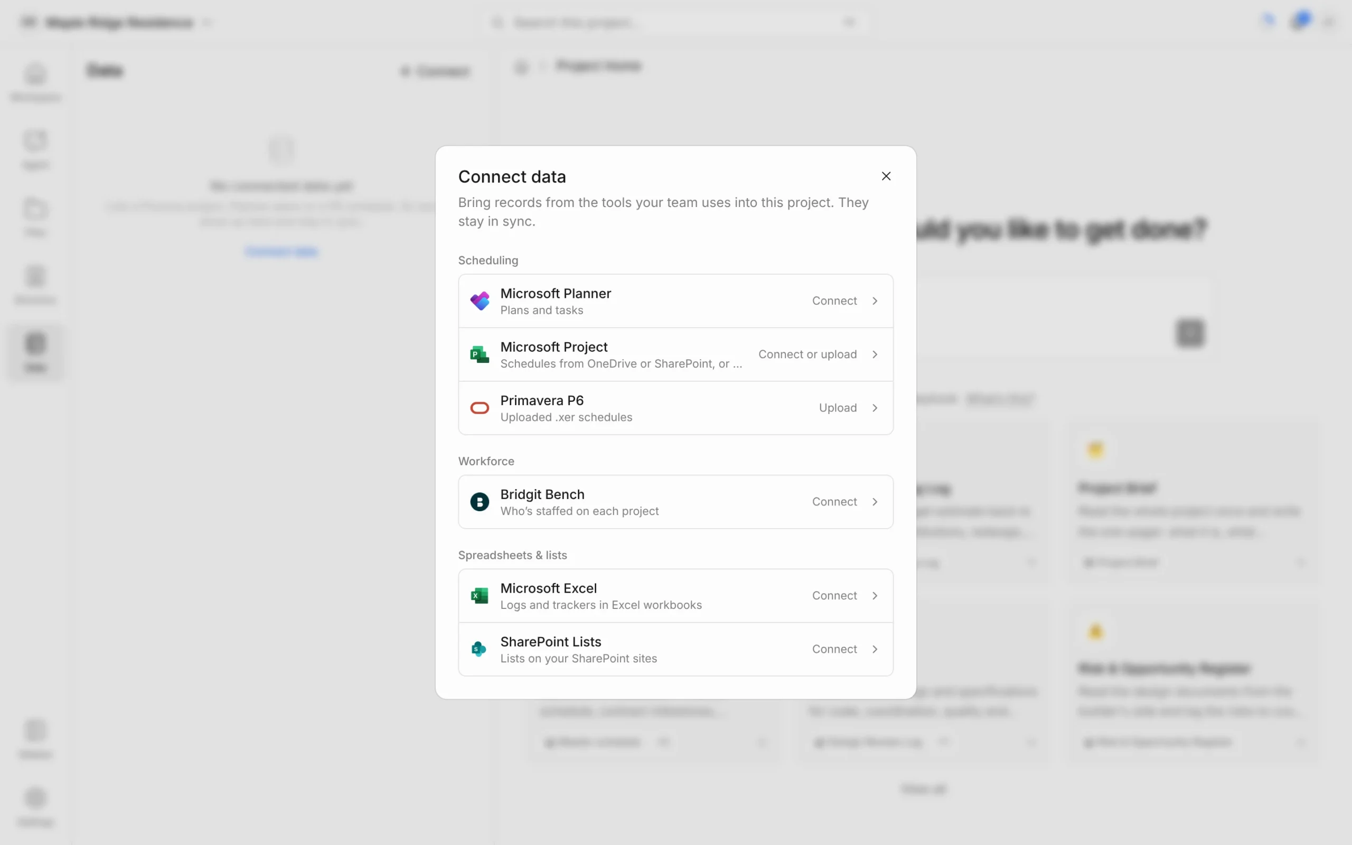Select the Bridgit Bench title text

point(542,495)
